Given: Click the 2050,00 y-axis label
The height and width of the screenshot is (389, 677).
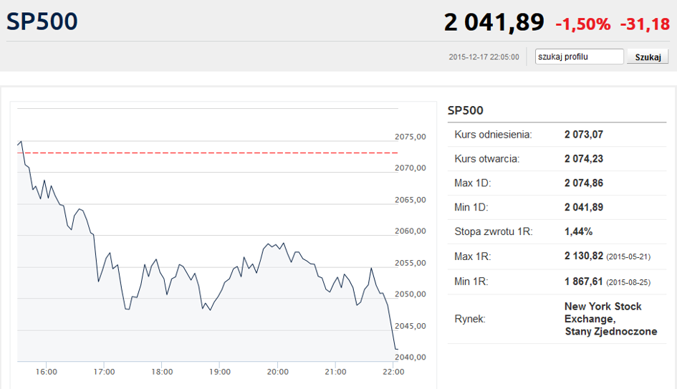Looking at the screenshot, I should click(x=410, y=294).
